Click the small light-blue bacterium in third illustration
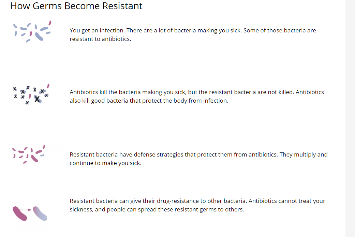This screenshot has width=355, height=237. point(42,155)
